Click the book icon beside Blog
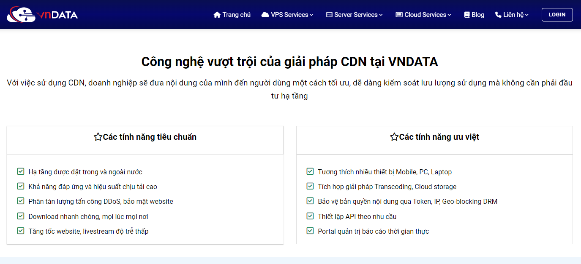The image size is (581, 264). [467, 15]
